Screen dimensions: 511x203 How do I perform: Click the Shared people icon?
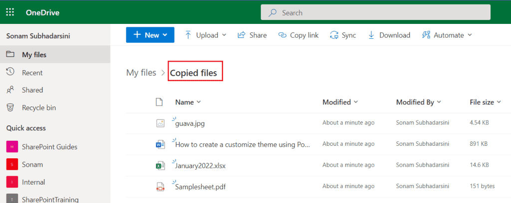(x=10, y=90)
